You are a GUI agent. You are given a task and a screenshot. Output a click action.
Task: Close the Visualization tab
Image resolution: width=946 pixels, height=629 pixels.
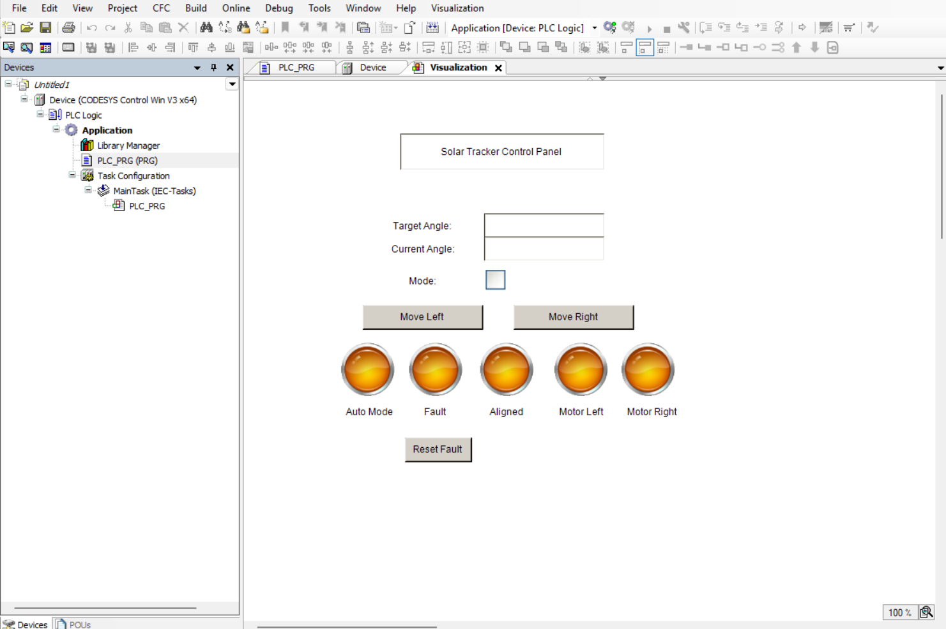[498, 68]
